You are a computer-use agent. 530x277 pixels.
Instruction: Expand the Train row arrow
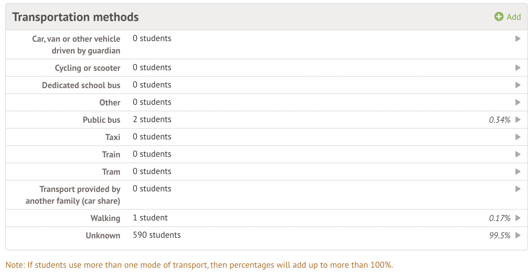[x=518, y=154]
